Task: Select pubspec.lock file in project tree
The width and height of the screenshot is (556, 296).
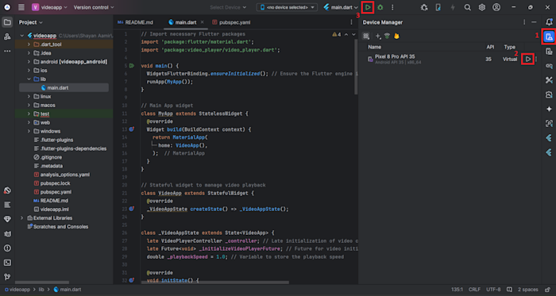Action: pyautogui.click(x=56, y=183)
